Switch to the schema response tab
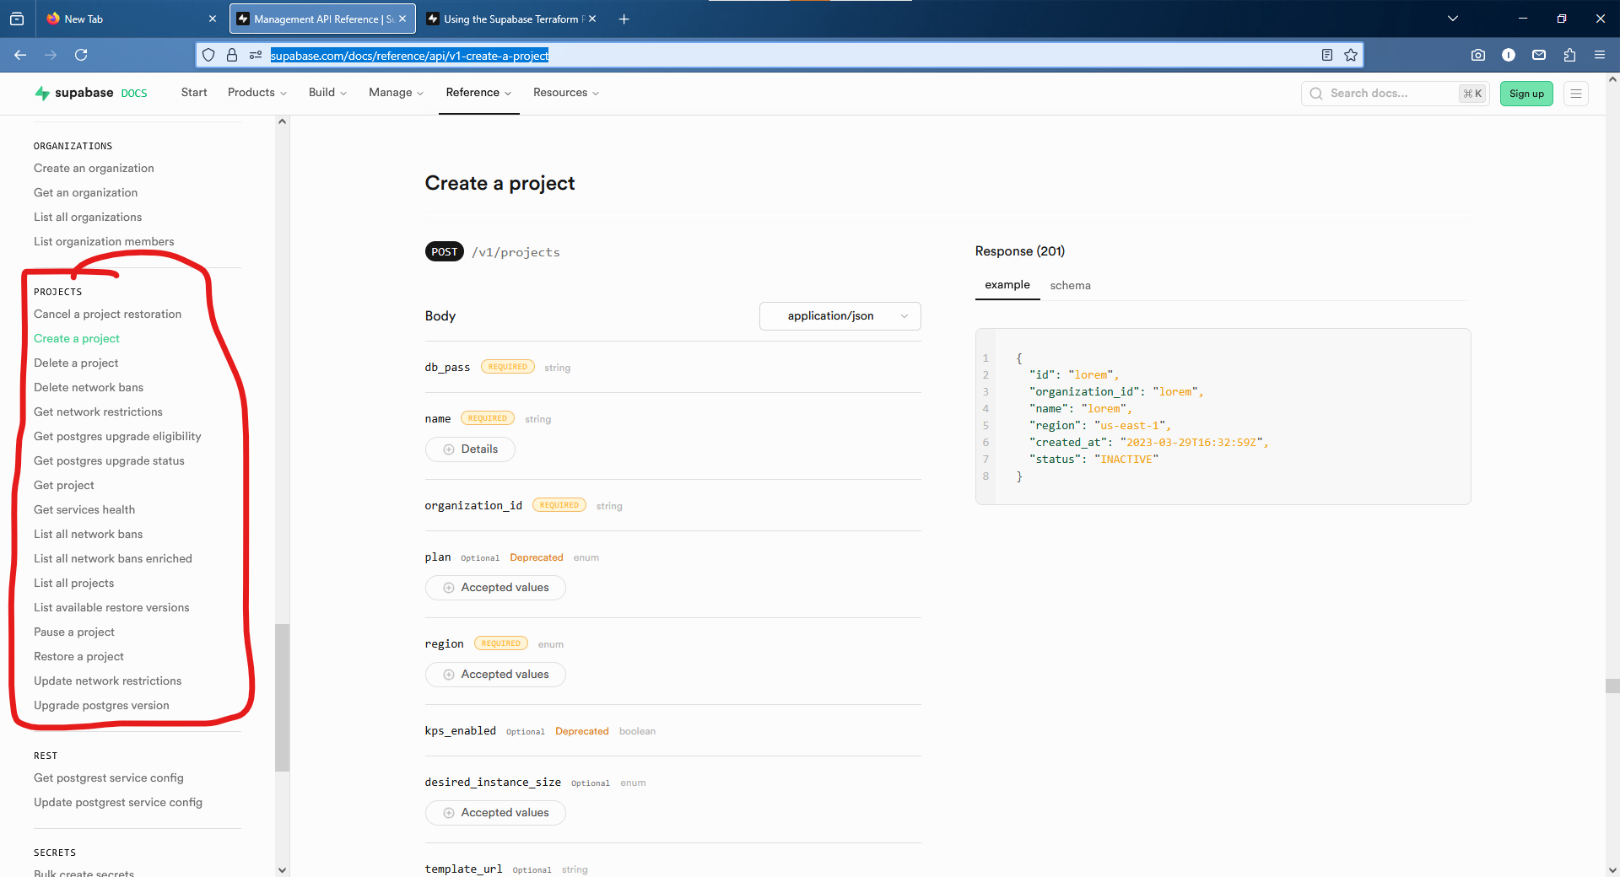The height and width of the screenshot is (877, 1620). 1070,286
